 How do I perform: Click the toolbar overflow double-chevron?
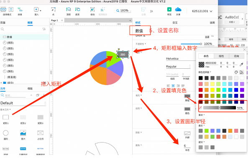151,11
